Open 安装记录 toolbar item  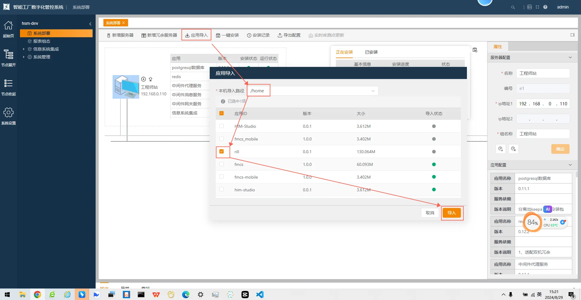point(258,35)
